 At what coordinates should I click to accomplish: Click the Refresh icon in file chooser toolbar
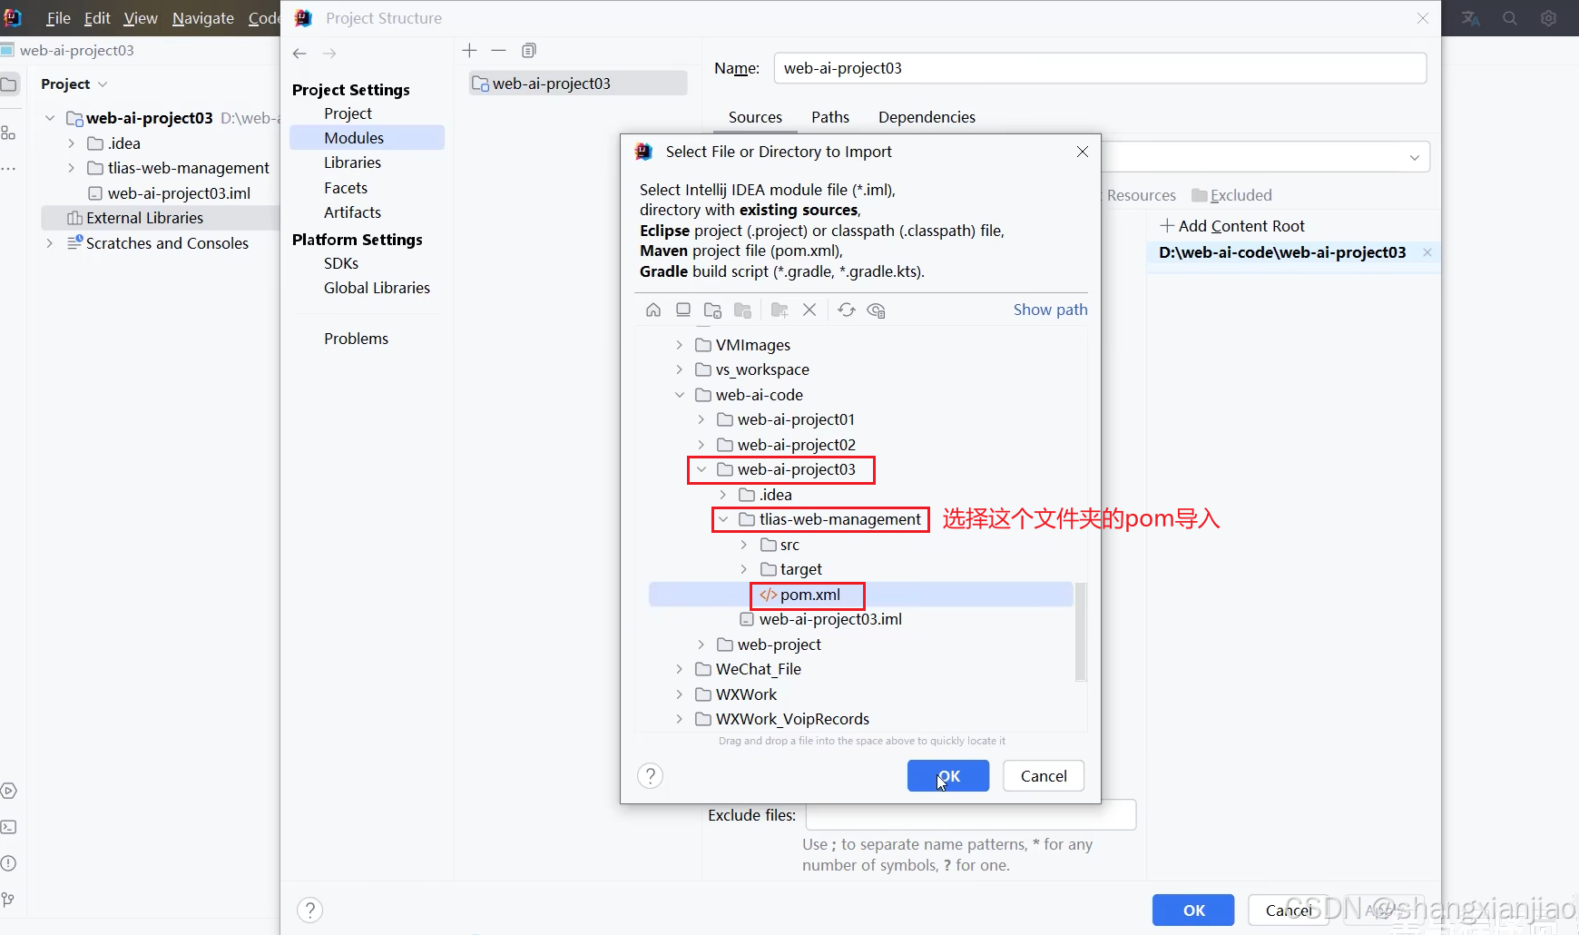click(847, 310)
